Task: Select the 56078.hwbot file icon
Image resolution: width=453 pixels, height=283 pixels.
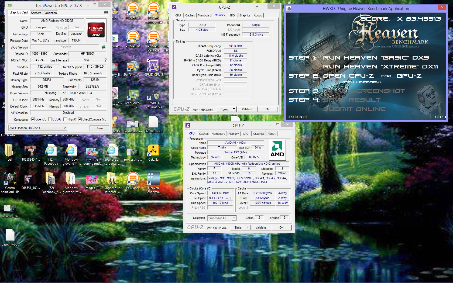Action: [x=153, y=125]
